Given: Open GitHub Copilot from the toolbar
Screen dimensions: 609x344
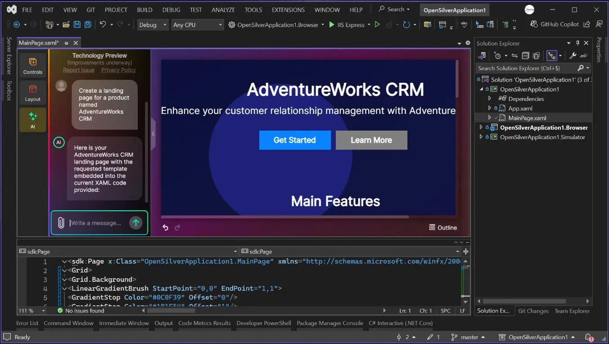Looking at the screenshot, I should (x=555, y=24).
